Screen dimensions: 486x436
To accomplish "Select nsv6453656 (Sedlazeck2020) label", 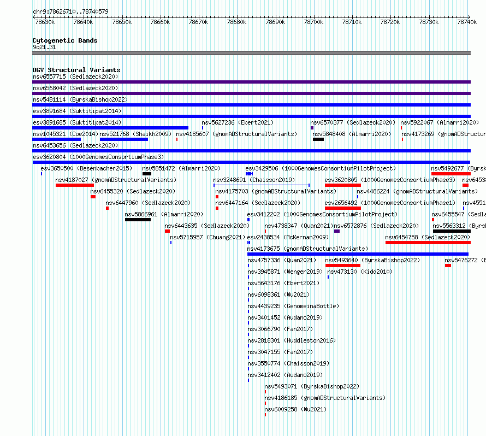I will pos(75,145).
